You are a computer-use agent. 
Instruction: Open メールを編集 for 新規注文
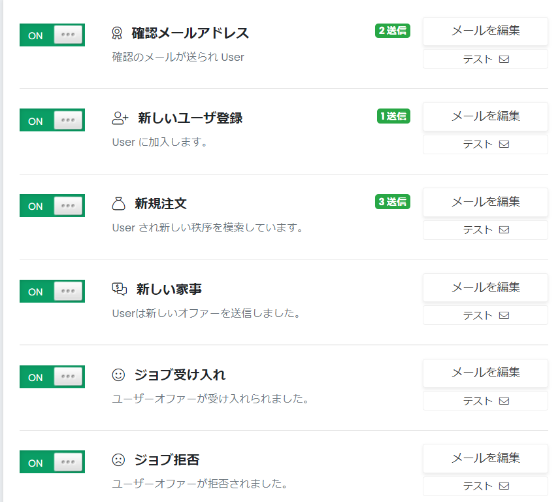(x=485, y=202)
